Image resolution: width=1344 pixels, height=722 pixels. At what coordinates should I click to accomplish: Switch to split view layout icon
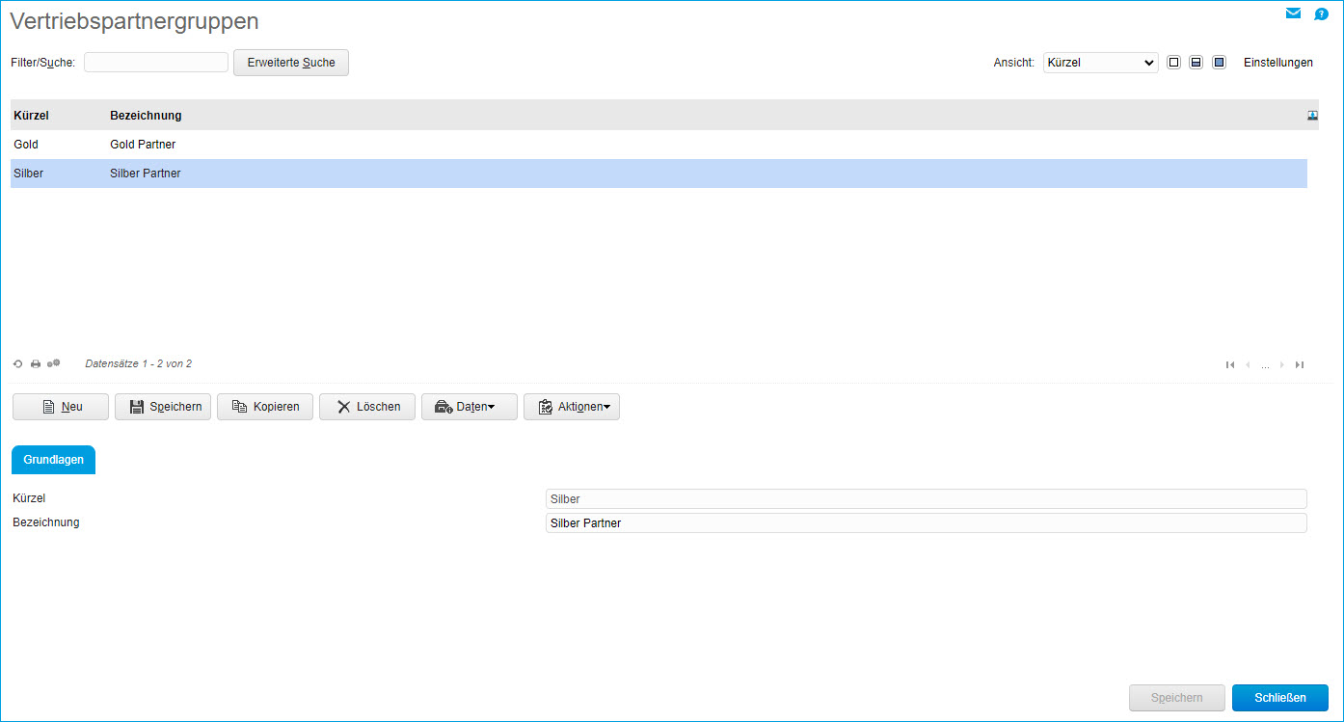pyautogui.click(x=1196, y=63)
